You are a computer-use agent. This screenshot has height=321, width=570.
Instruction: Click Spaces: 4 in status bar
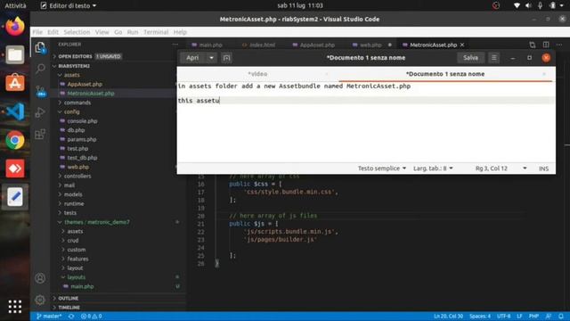pos(480,317)
